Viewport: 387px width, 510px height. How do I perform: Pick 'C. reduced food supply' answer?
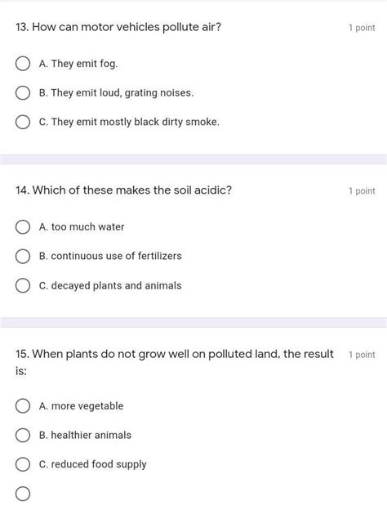(x=23, y=464)
